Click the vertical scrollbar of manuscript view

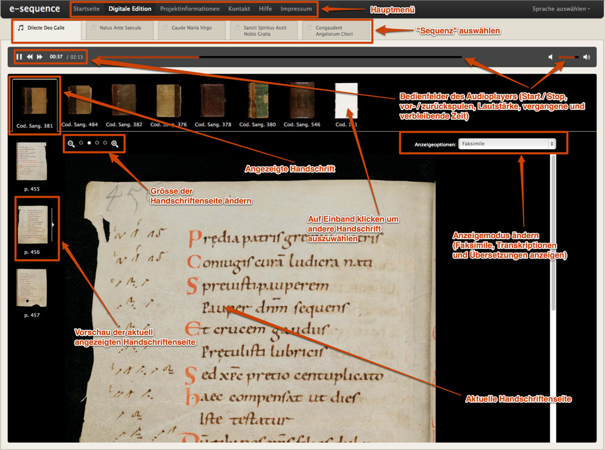[x=554, y=233]
